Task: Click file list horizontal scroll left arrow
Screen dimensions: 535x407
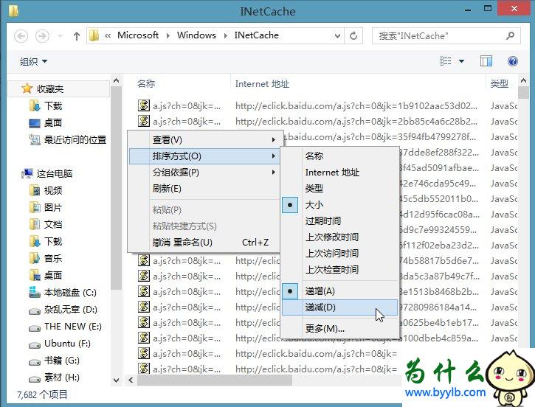Action: [x=131, y=380]
